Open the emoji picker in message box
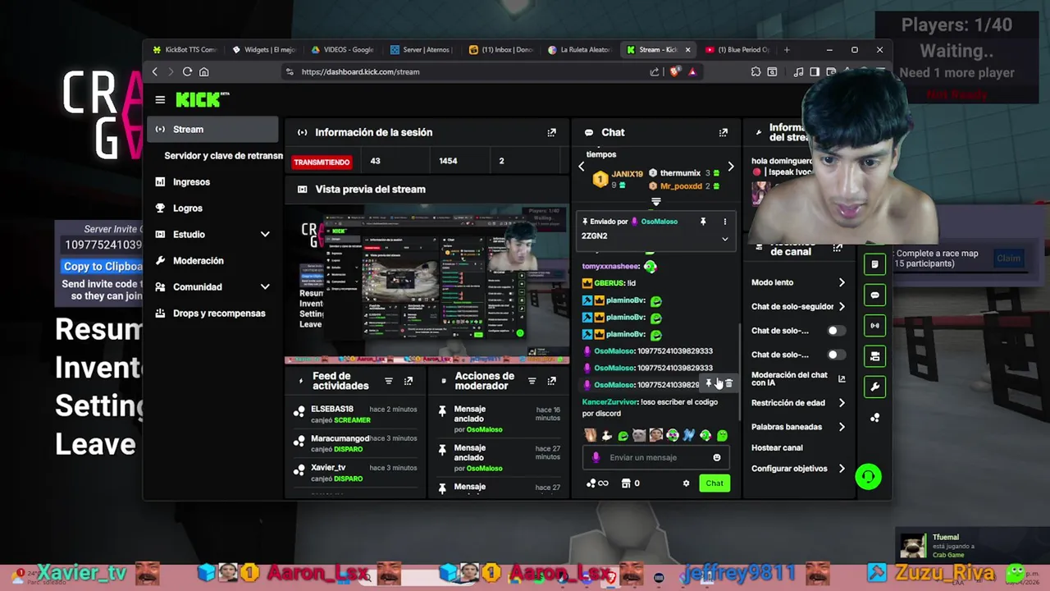 tap(717, 457)
